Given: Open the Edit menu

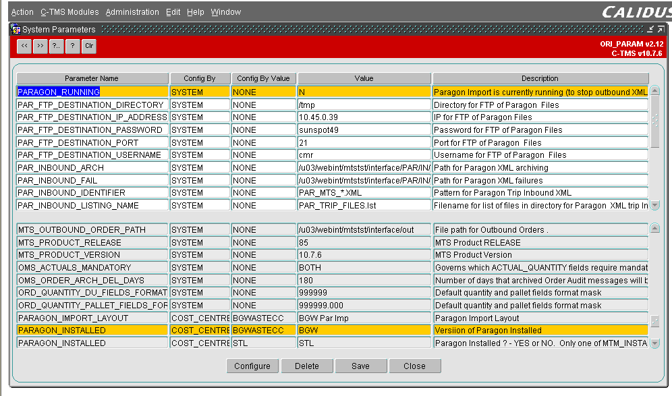Looking at the screenshot, I should [173, 12].
